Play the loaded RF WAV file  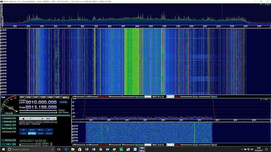tap(30, 119)
